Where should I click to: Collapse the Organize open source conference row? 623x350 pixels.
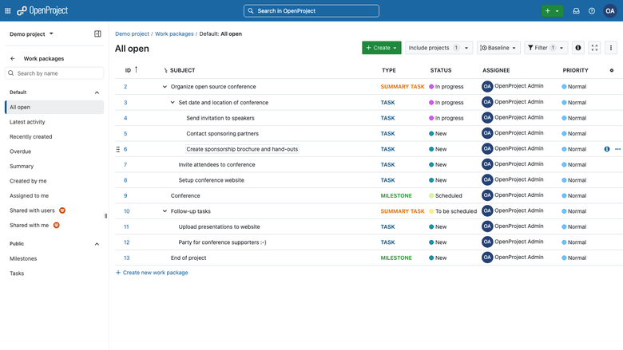[x=165, y=86]
